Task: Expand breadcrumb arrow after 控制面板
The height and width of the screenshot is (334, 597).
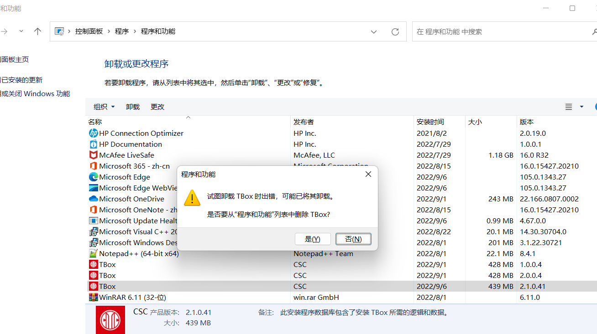Action: (109, 31)
